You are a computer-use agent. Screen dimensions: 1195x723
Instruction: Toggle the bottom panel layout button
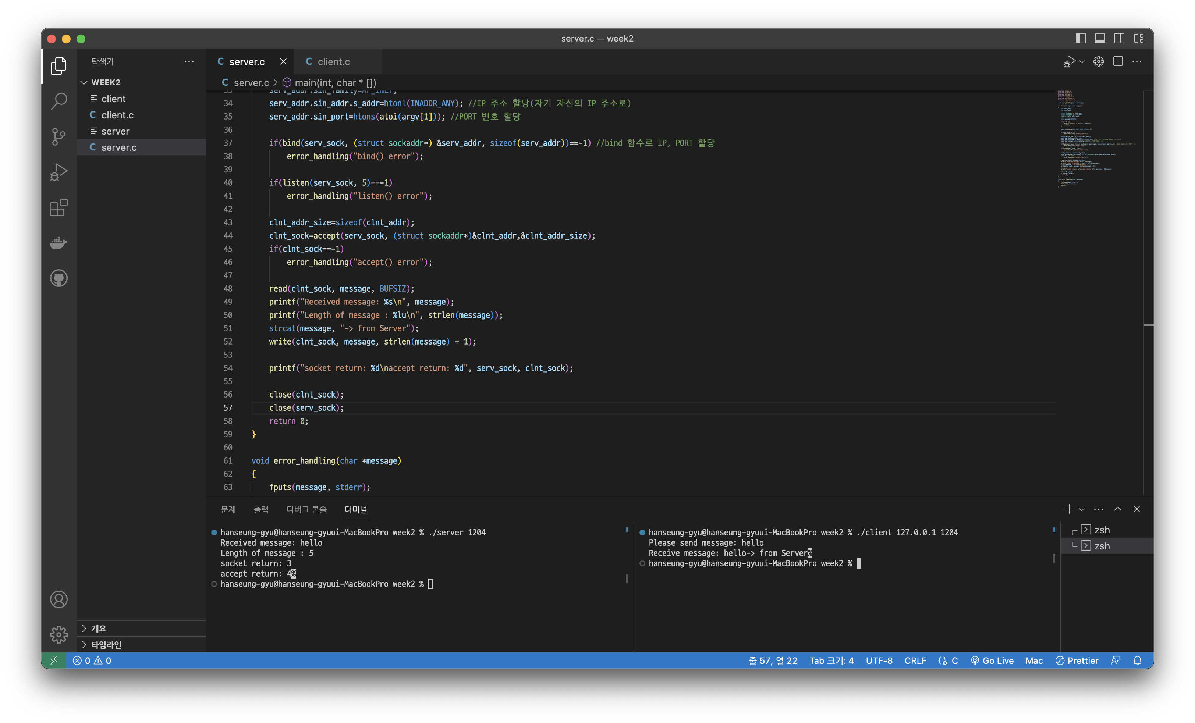tap(1100, 38)
